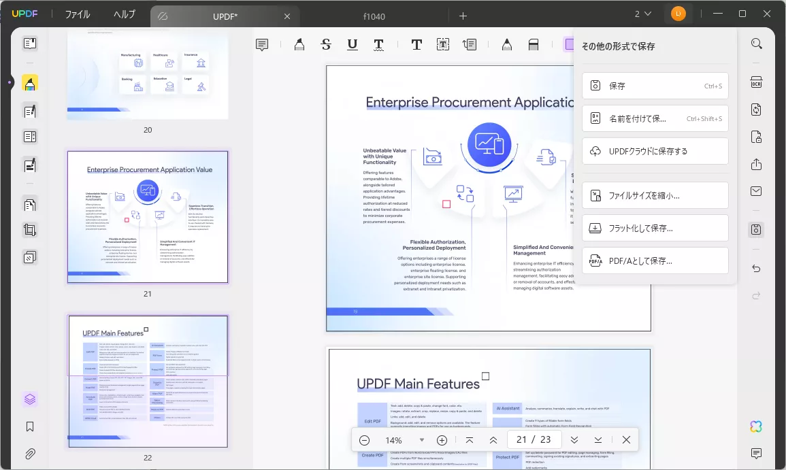786x470 pixels.
Task: Go to the previous page
Action: (493, 440)
